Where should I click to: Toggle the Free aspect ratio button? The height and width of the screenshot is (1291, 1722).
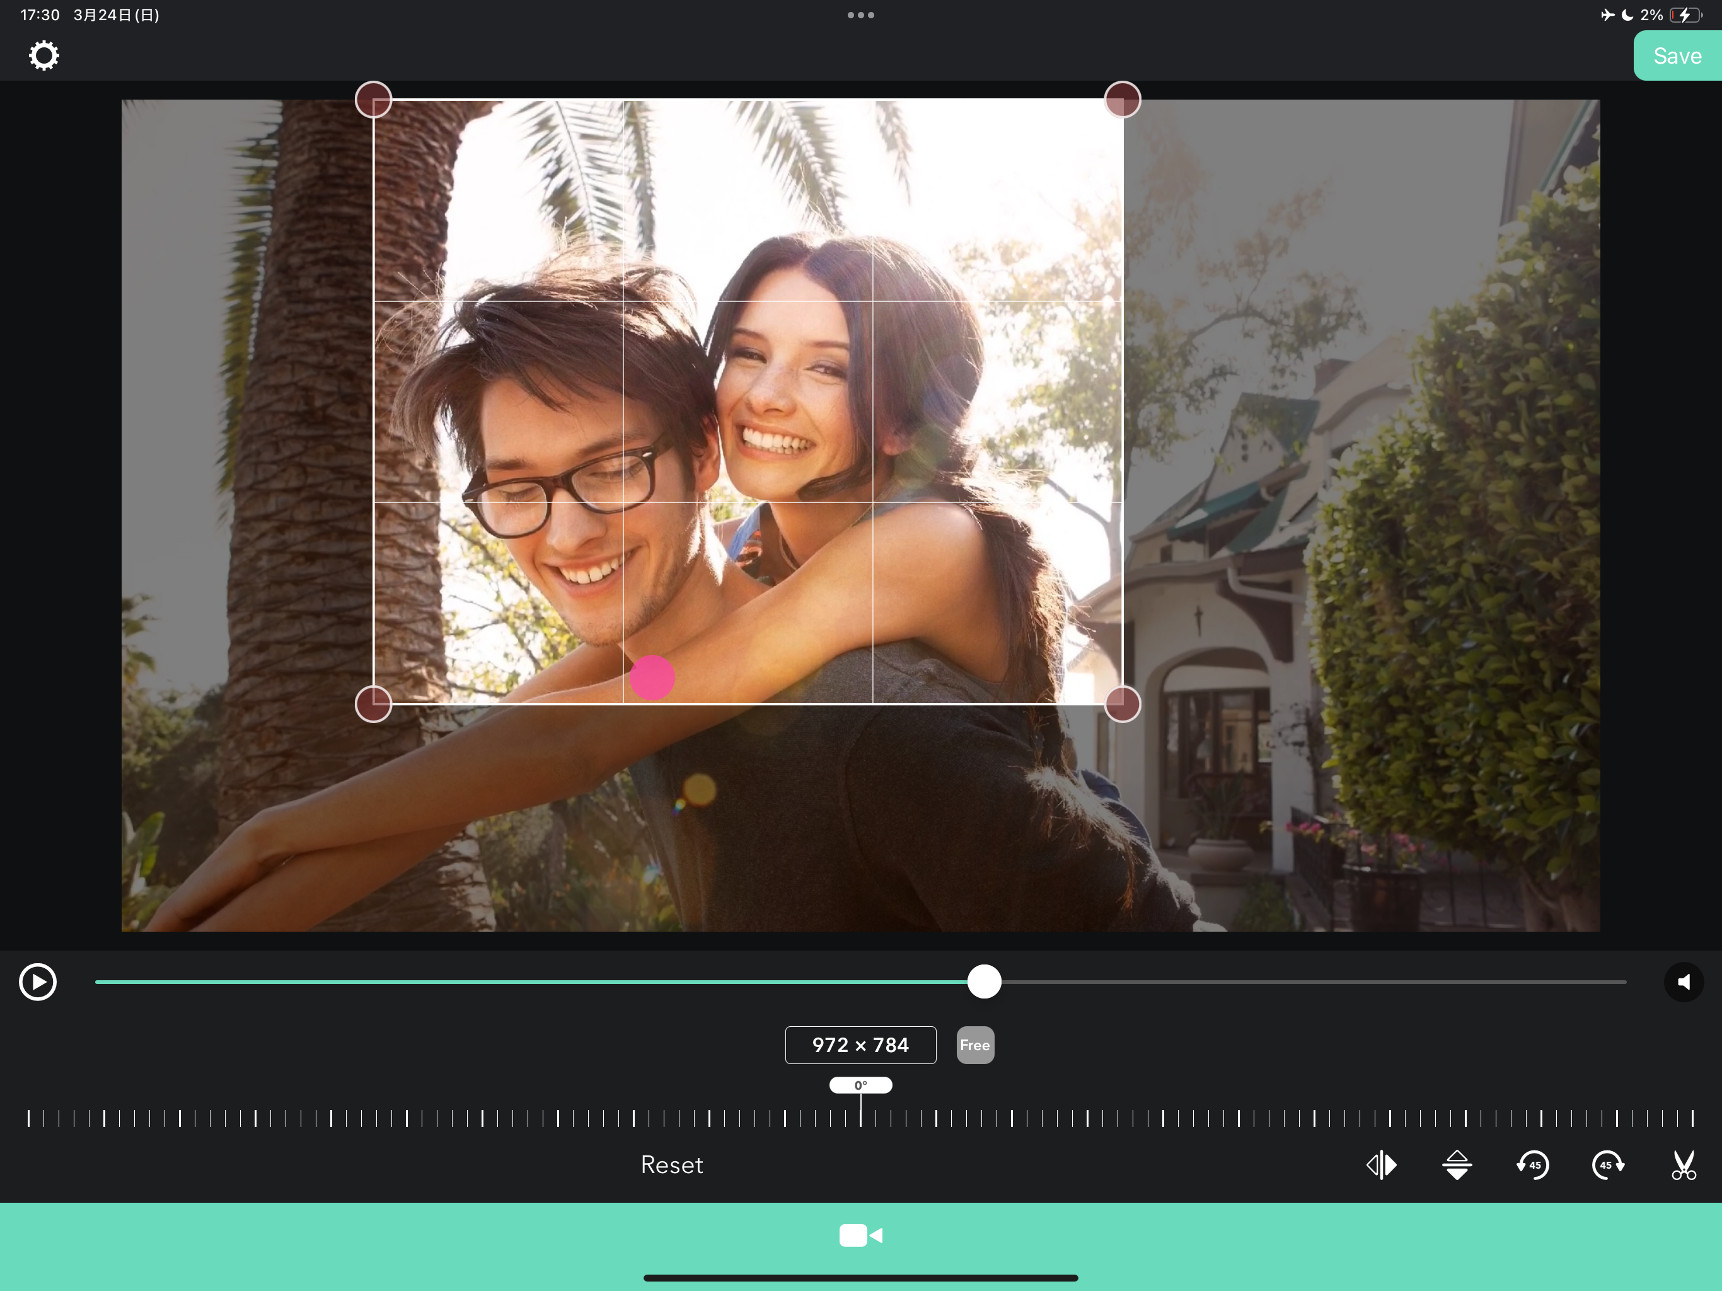[974, 1045]
